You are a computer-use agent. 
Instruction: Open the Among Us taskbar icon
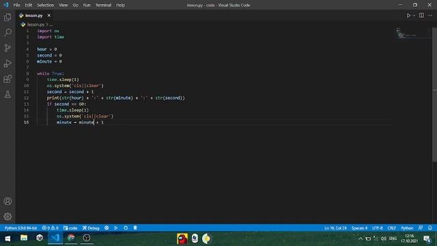coord(182,238)
